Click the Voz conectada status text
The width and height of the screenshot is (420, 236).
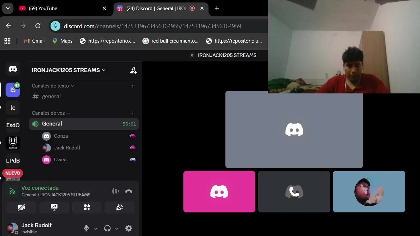(40, 188)
